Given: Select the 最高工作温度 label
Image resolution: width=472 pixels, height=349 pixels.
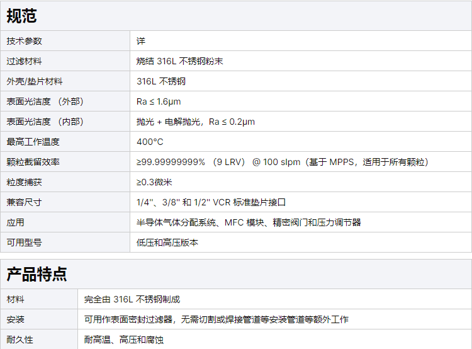Looking at the screenshot, I should coord(33,142).
